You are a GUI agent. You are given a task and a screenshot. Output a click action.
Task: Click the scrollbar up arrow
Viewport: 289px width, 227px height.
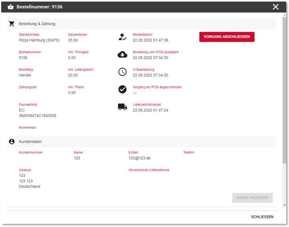pyautogui.click(x=284, y=15)
